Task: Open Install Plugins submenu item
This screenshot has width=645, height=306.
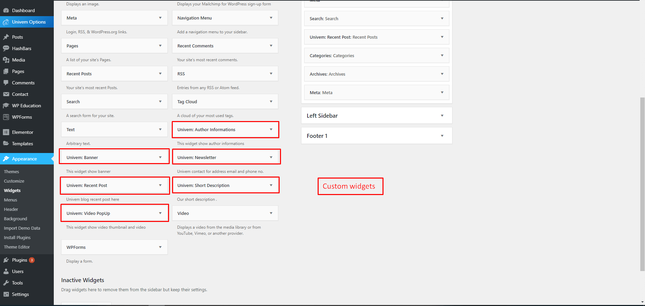Action: [17, 237]
